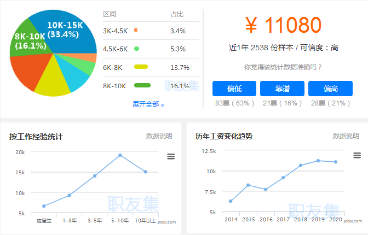Click the 2016 salary data point
Viewport: 368px width, 235px height.
(x=266, y=189)
